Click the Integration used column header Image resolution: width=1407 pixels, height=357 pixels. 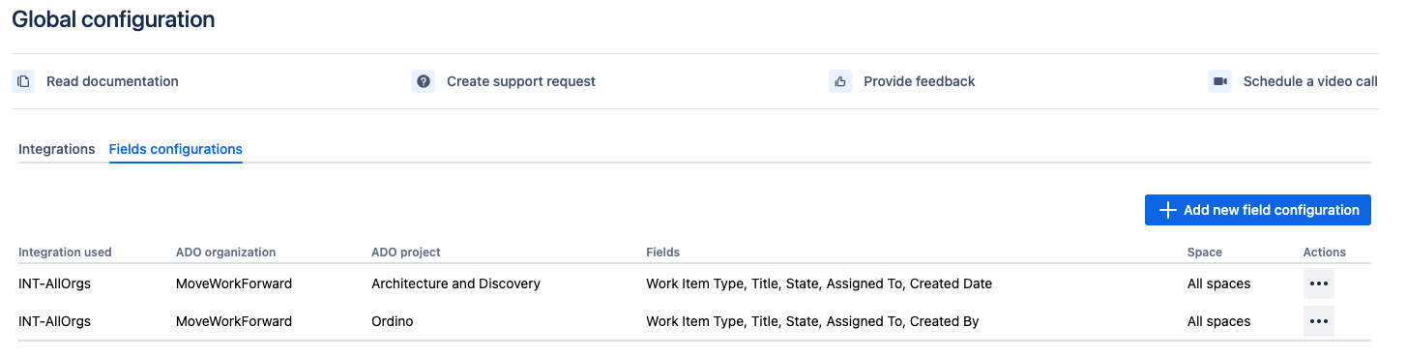coord(65,253)
